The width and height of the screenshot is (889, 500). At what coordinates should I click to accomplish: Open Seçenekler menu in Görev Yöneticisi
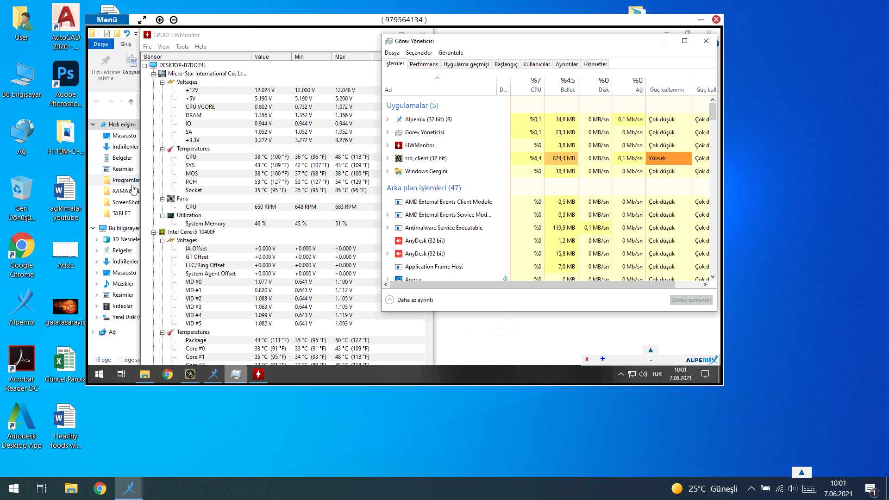coord(419,53)
